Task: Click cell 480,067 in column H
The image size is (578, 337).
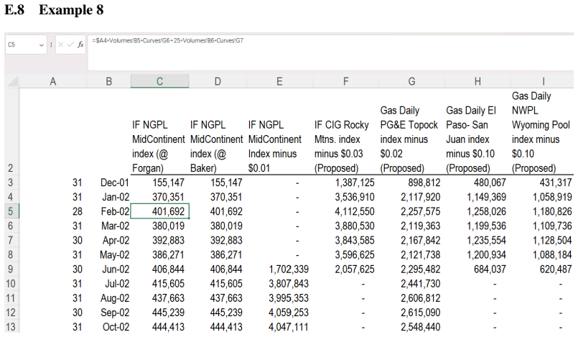Action: click(490, 183)
